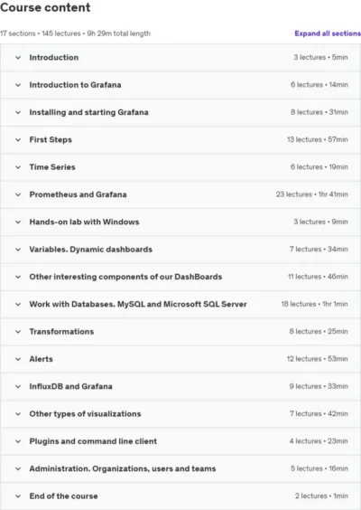Click the Alerts section title text

pyautogui.click(x=41, y=359)
